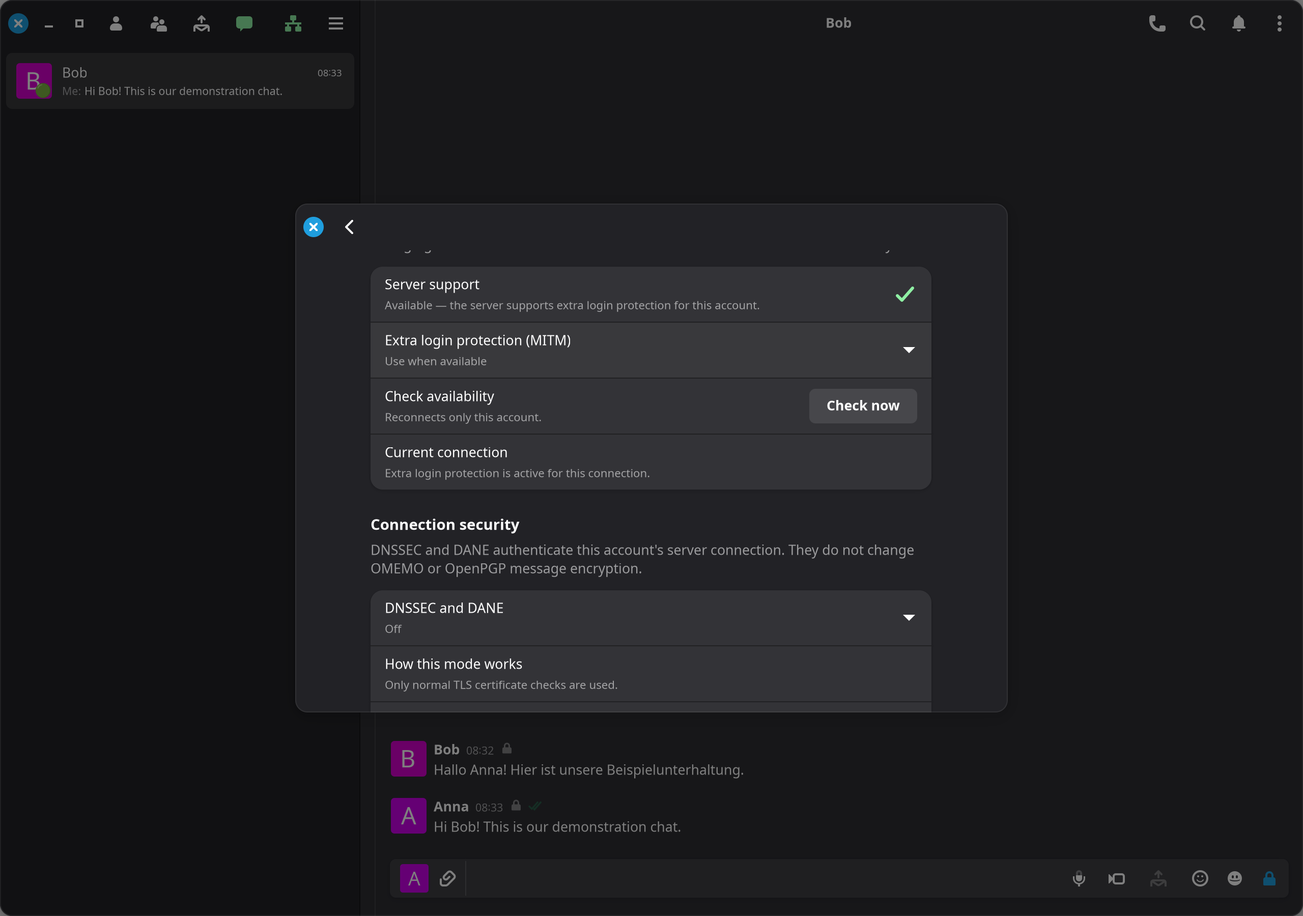Viewport: 1303px width, 916px height.
Task: Click Bob's avatar in the chat list
Action: [x=34, y=81]
